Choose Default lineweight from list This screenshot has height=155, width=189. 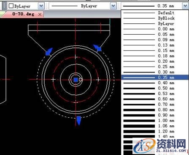click(x=155, y=13)
